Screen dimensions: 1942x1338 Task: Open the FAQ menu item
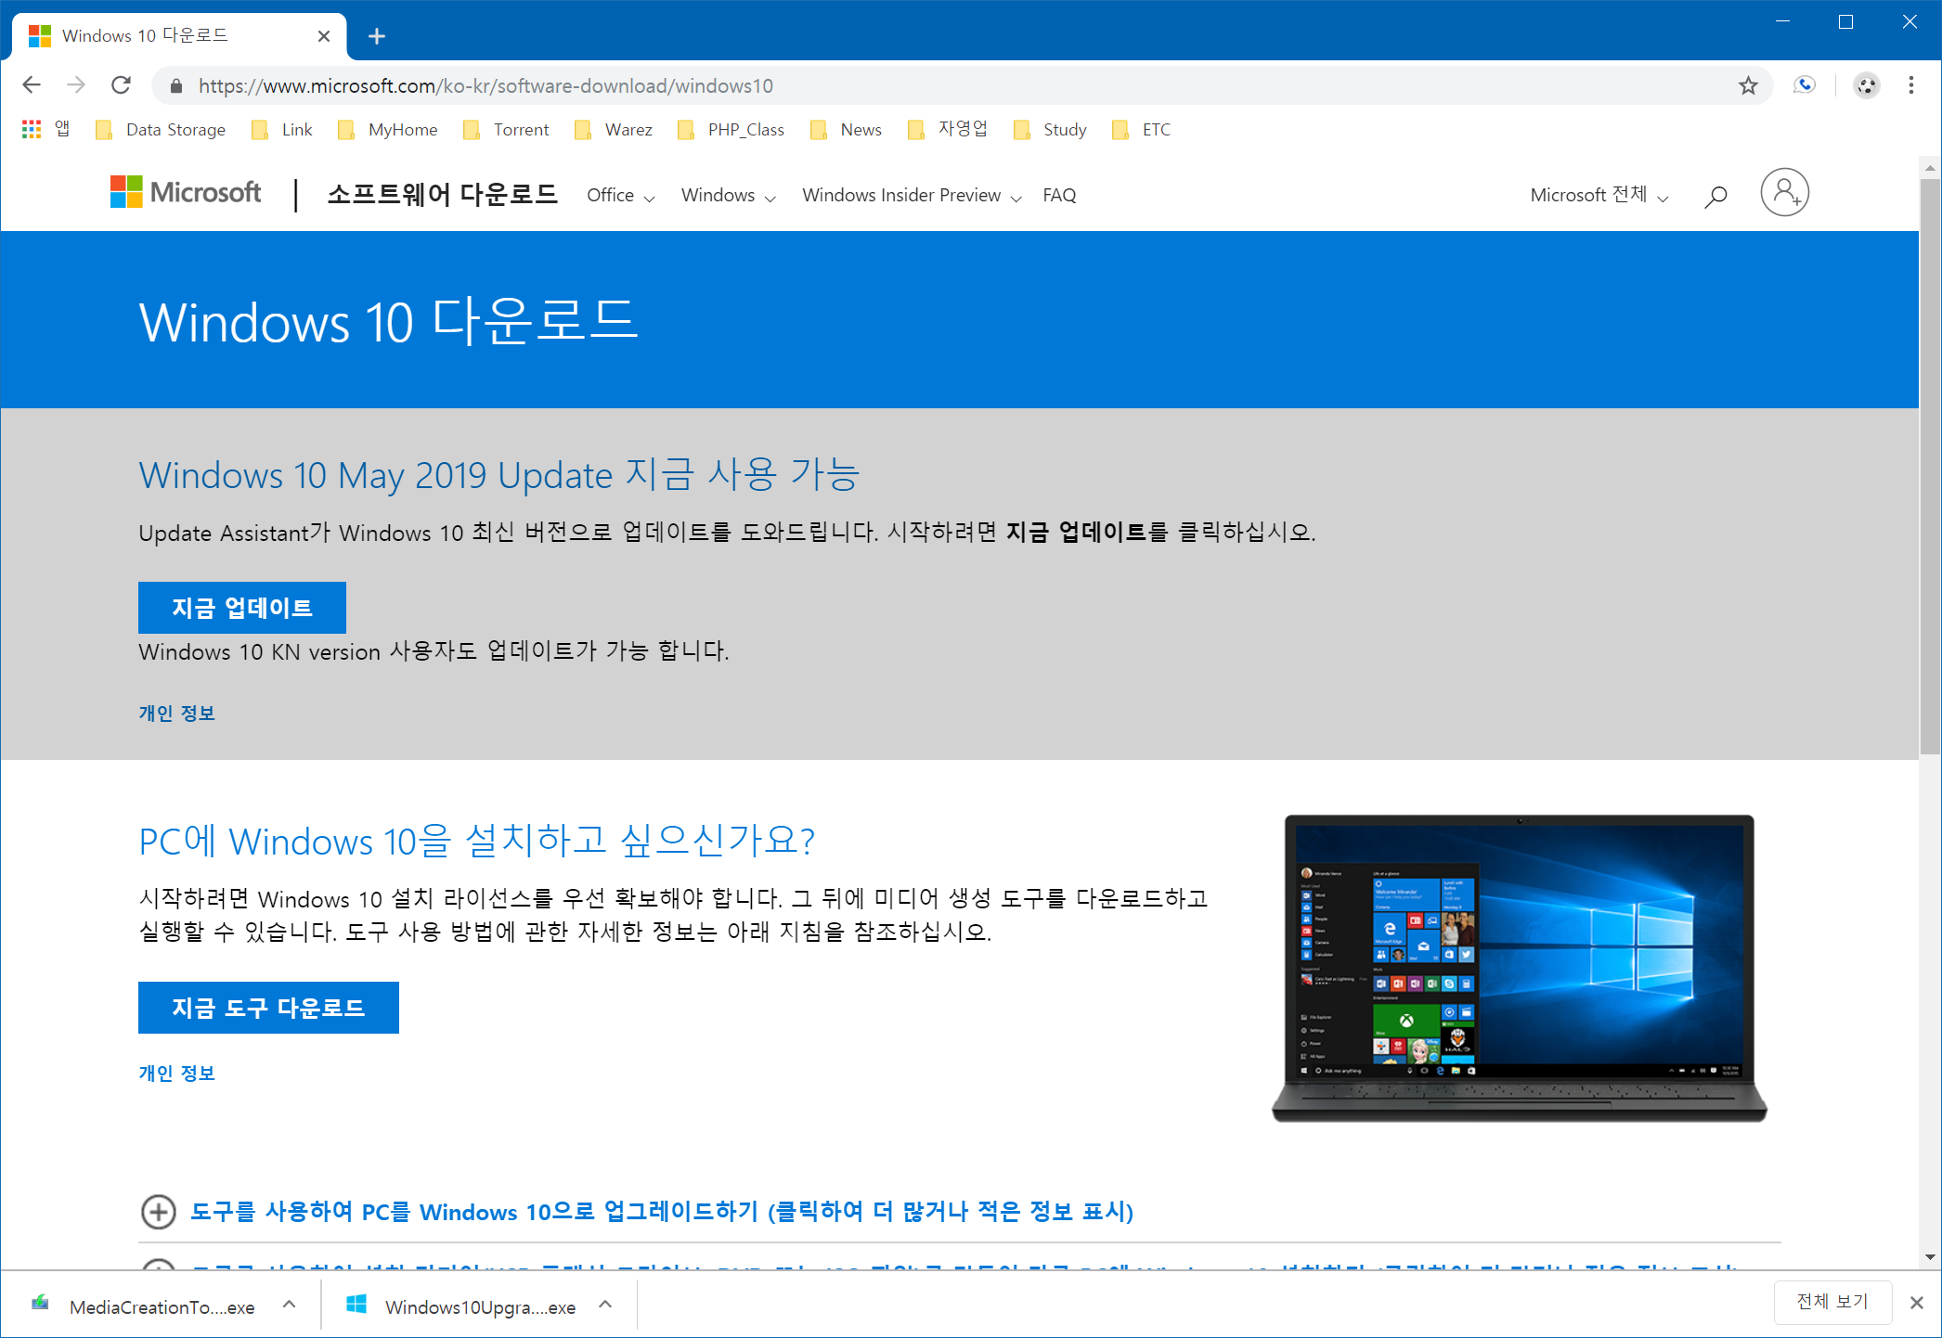(1059, 196)
